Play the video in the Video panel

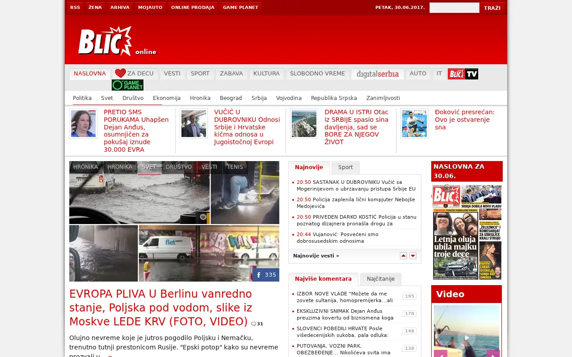tap(467, 337)
